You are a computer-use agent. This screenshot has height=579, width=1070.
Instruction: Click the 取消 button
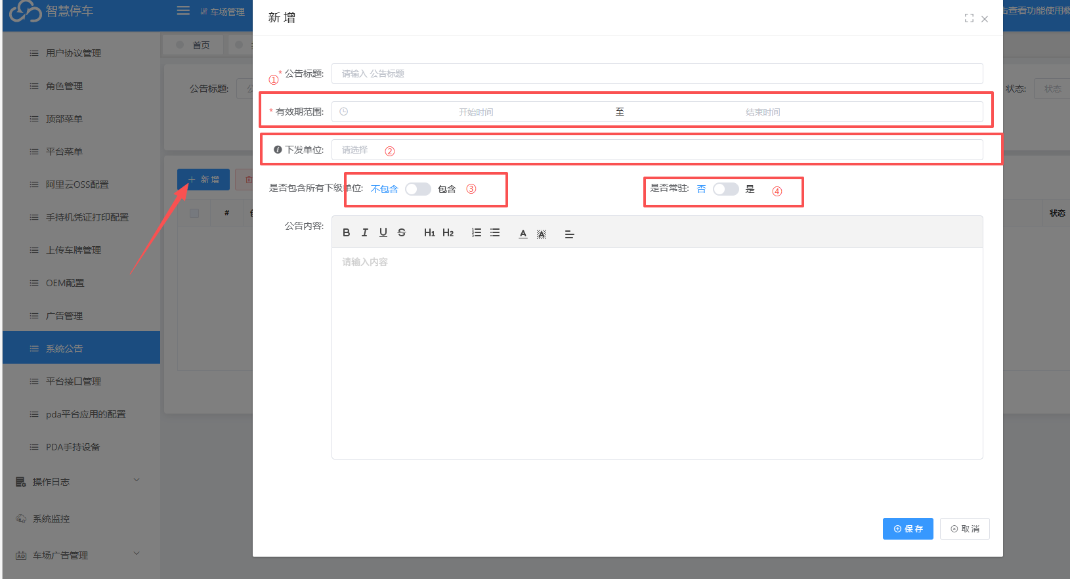tap(965, 528)
